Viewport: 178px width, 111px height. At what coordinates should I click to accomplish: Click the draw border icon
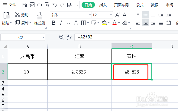94,23
